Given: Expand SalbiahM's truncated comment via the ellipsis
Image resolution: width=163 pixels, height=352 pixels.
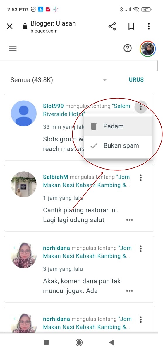Looking at the screenshot, I should coord(130,220).
